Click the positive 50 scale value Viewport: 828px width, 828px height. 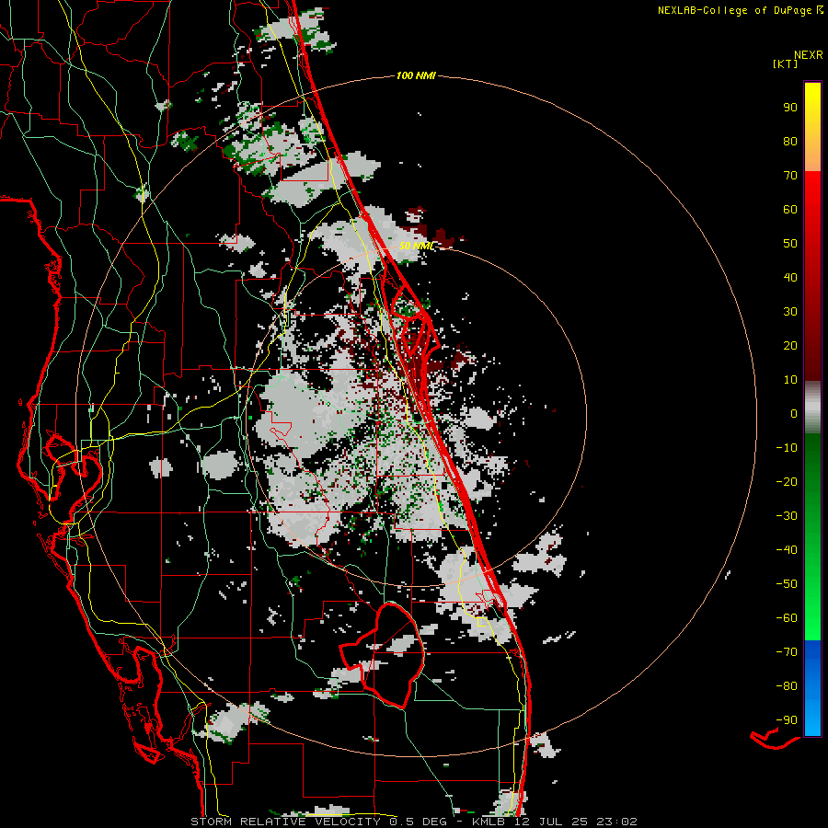click(x=790, y=244)
